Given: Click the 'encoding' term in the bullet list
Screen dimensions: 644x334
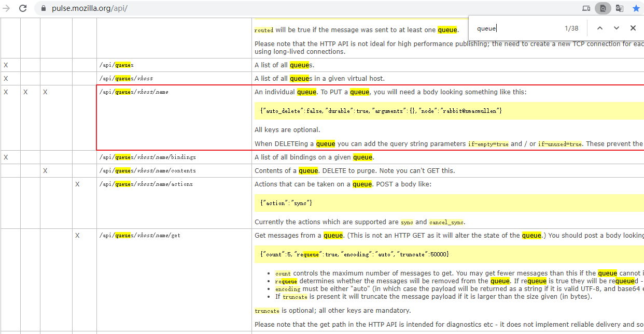Looking at the screenshot, I should pos(288,289).
